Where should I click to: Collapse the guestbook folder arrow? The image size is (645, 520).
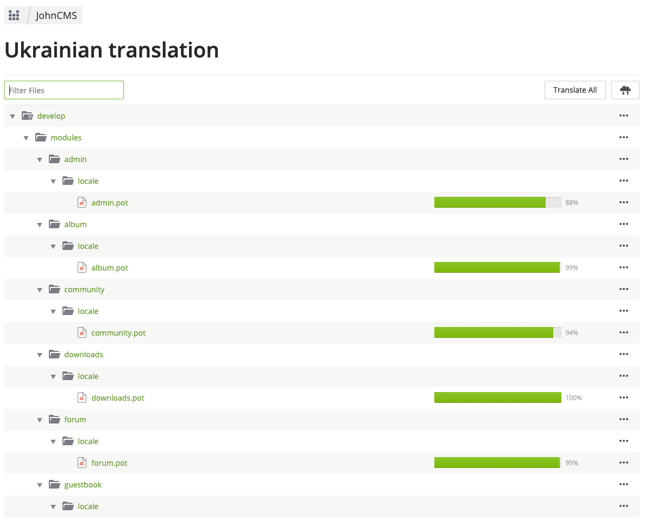point(40,485)
